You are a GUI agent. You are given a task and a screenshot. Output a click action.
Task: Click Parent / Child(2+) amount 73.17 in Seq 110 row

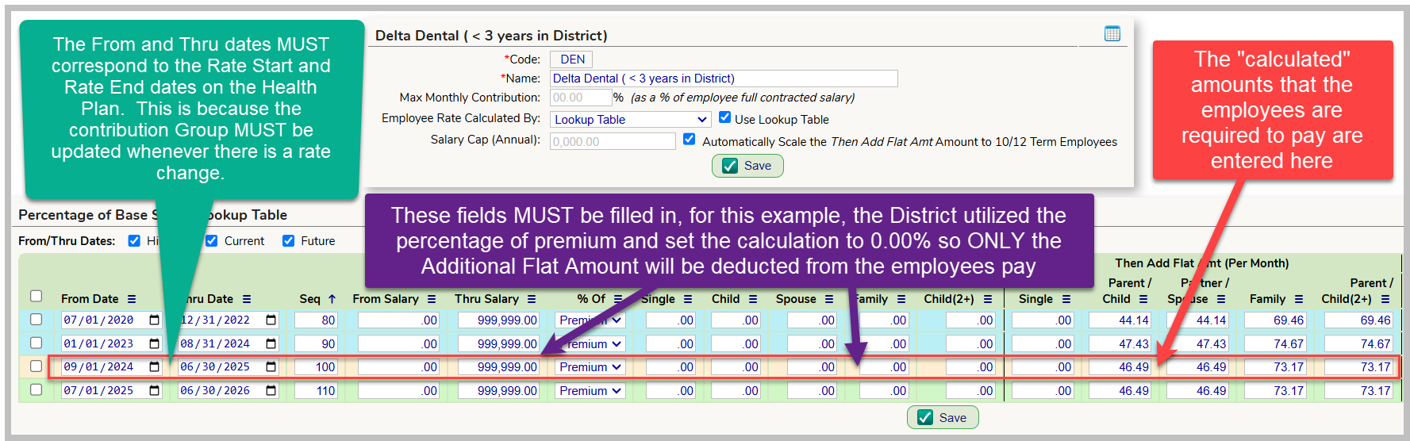click(1359, 391)
